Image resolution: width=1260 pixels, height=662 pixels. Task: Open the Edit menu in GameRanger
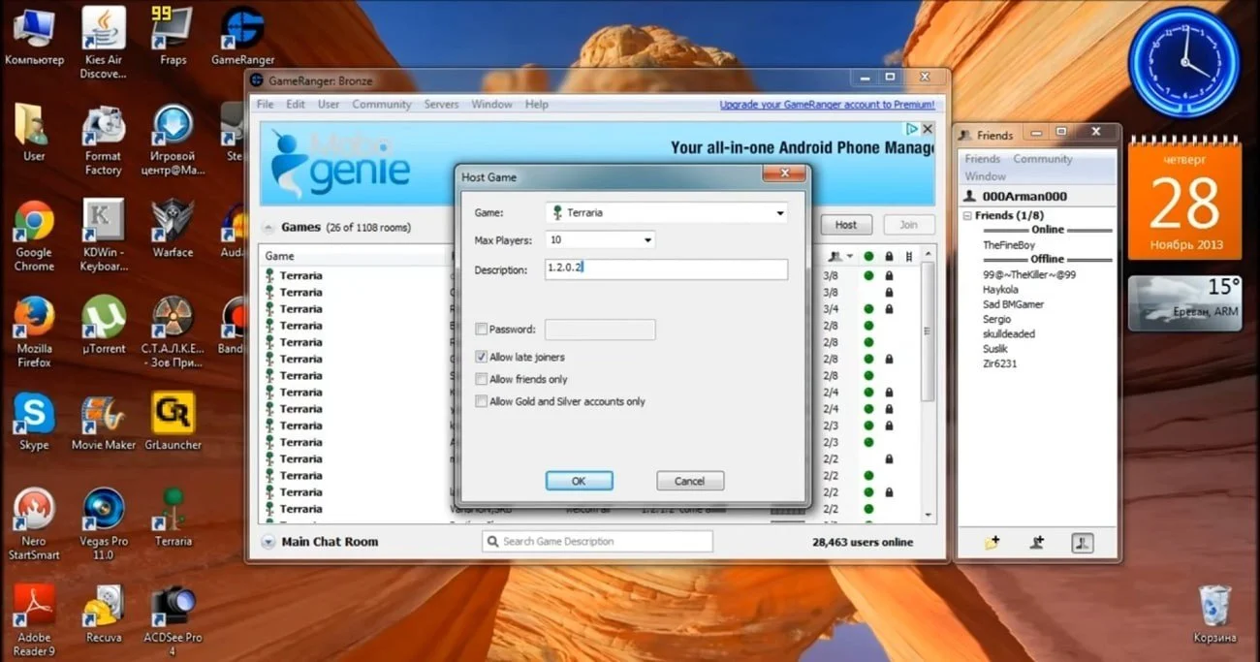(296, 105)
